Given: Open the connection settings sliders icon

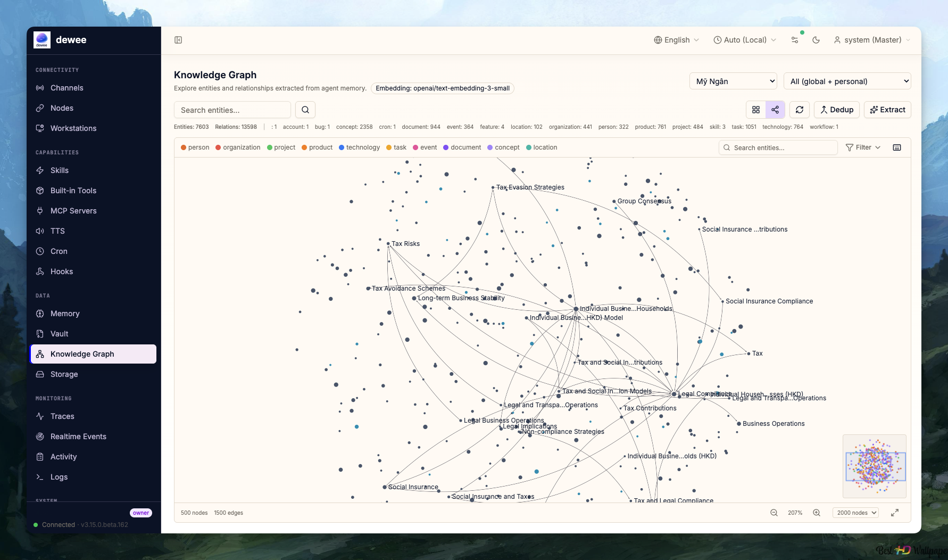Looking at the screenshot, I should 795,40.
